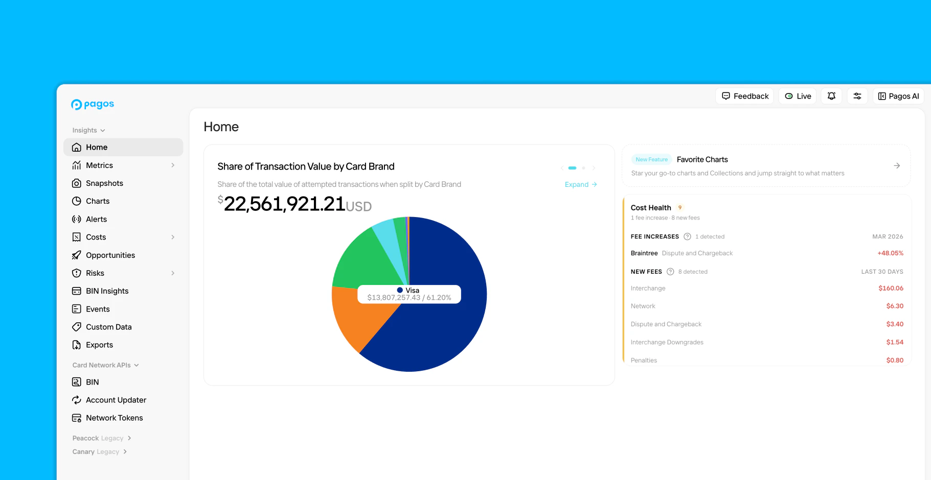
Task: Open Network Tokens
Action: click(x=113, y=418)
